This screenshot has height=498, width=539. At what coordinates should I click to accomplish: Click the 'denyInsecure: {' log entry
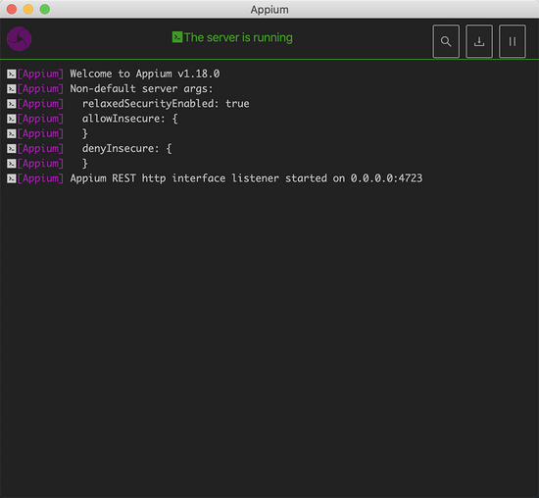click(x=126, y=149)
